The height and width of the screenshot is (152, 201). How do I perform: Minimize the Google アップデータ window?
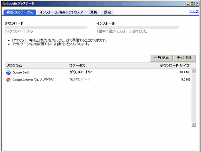[188, 4]
